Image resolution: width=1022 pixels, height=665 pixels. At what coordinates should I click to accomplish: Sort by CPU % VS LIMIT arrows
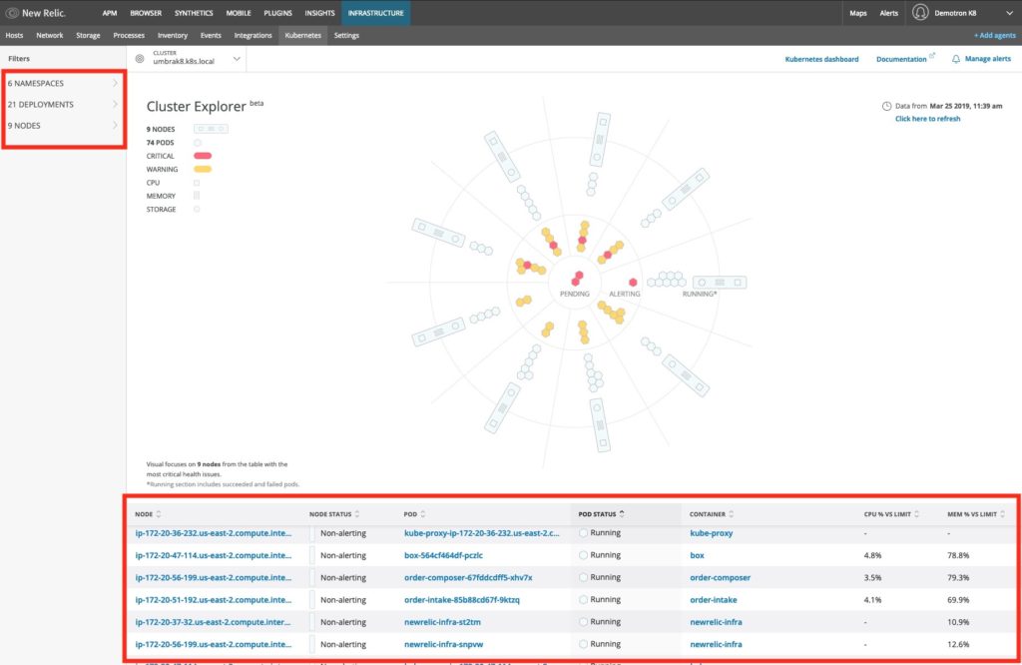pyautogui.click(x=917, y=514)
